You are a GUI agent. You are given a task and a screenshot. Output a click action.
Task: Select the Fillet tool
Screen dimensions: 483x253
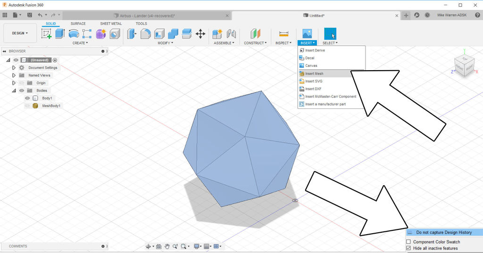tap(145, 33)
